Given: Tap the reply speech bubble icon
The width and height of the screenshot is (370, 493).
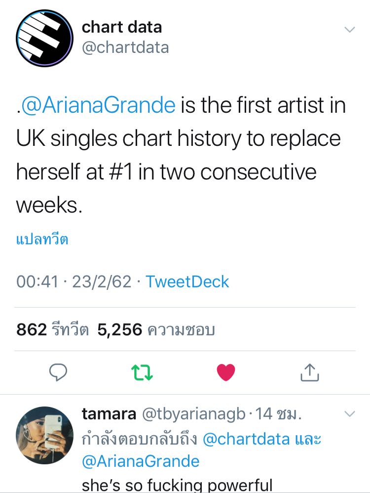Looking at the screenshot, I should click(x=58, y=372).
